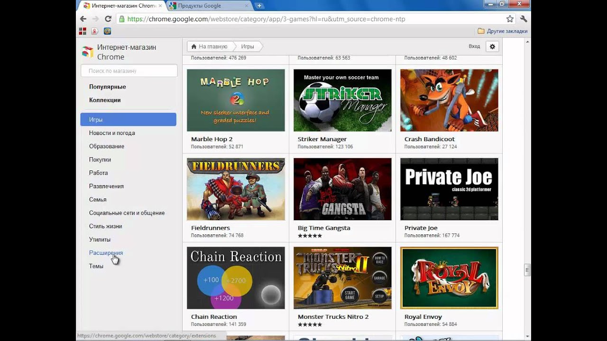The height and width of the screenshot is (341, 607).
Task: Click the browser forward arrow
Action: (95, 19)
